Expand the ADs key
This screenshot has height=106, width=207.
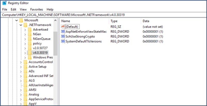tap(21, 71)
